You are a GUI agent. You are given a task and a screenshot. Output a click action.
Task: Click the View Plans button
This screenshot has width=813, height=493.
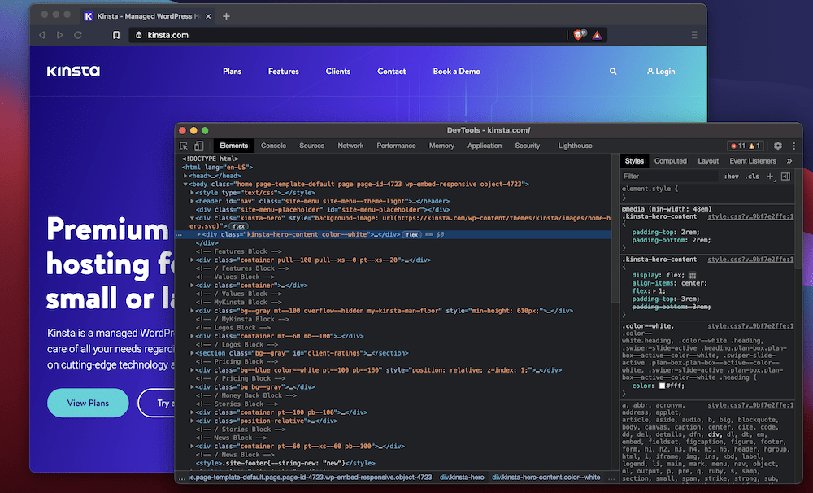88,403
